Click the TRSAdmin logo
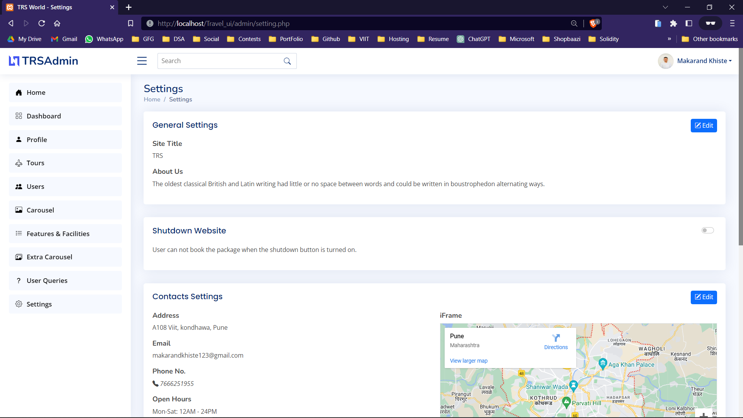 click(43, 61)
